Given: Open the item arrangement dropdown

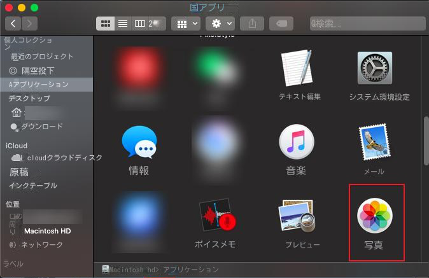Looking at the screenshot, I should (186, 24).
